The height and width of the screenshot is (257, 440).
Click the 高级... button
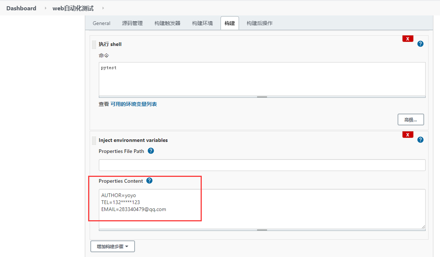point(410,119)
